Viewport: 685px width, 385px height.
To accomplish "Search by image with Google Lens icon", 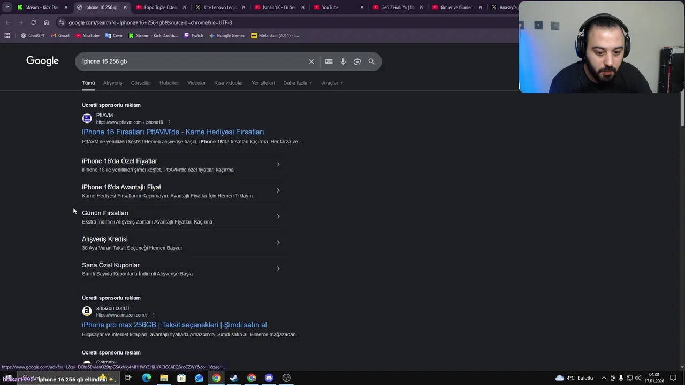I will tap(357, 61).
